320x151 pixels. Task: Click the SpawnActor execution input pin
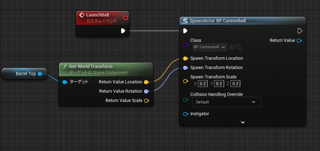click(x=185, y=31)
